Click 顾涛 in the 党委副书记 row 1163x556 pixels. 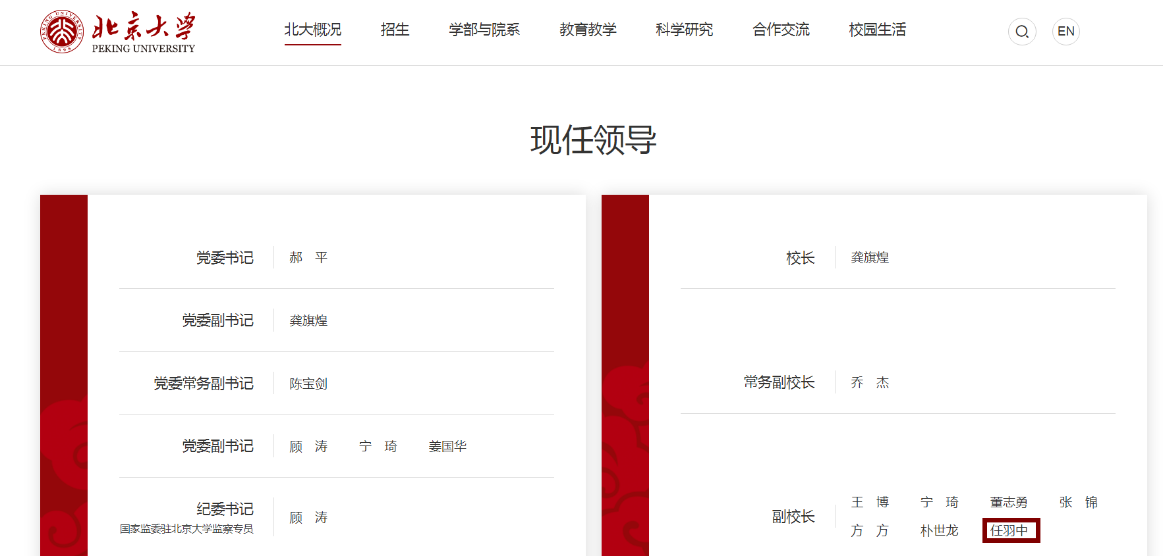(x=308, y=446)
